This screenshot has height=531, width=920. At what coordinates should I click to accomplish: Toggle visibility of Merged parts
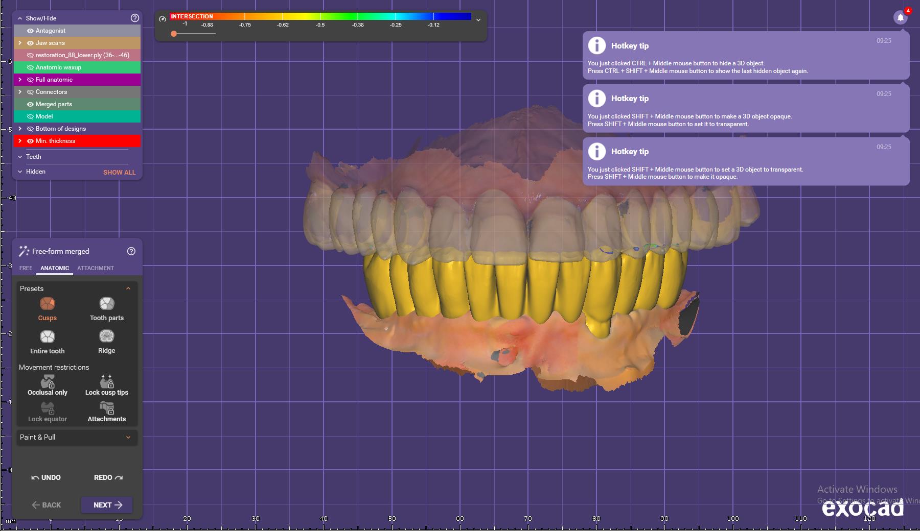30,104
